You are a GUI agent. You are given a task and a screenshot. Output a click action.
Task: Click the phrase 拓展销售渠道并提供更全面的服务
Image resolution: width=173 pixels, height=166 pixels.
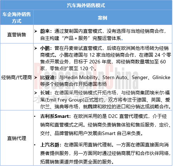pos(76,161)
